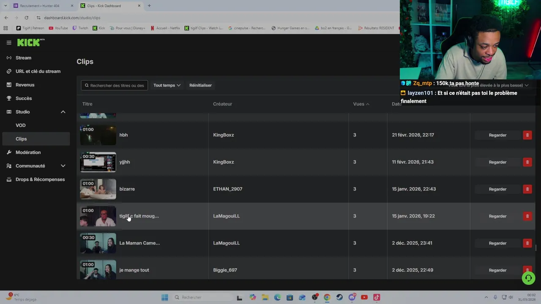This screenshot has width=541, height=304.
Task: Open Google Chrome from the taskbar
Action: tap(327, 297)
